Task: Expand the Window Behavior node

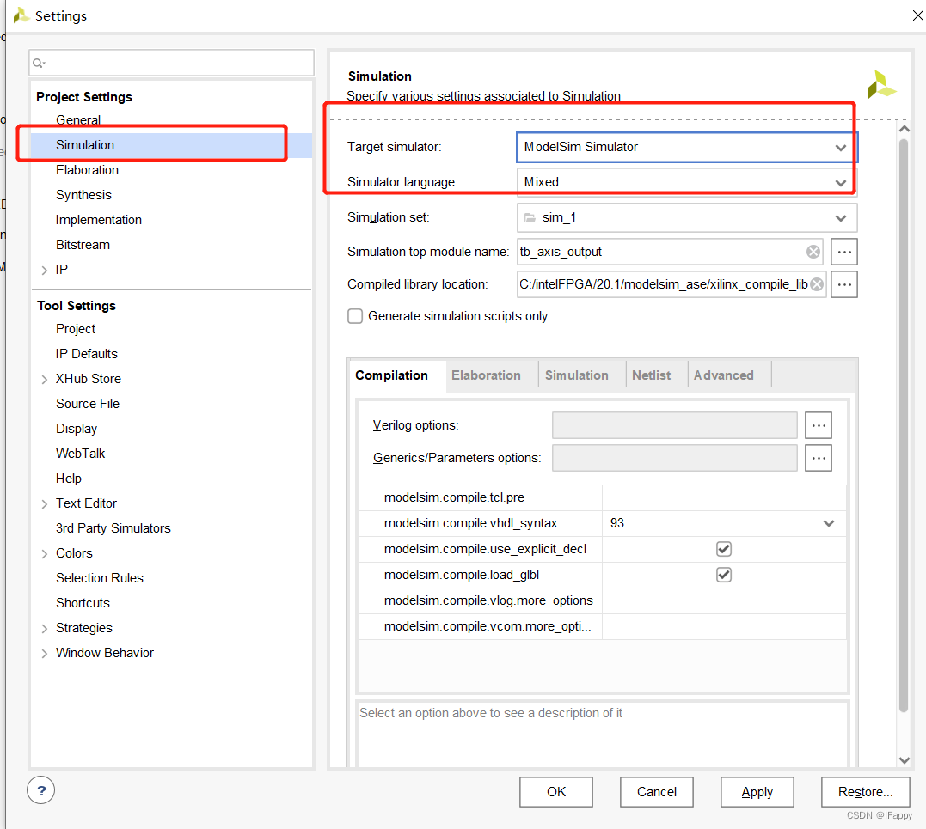Action: [x=45, y=653]
